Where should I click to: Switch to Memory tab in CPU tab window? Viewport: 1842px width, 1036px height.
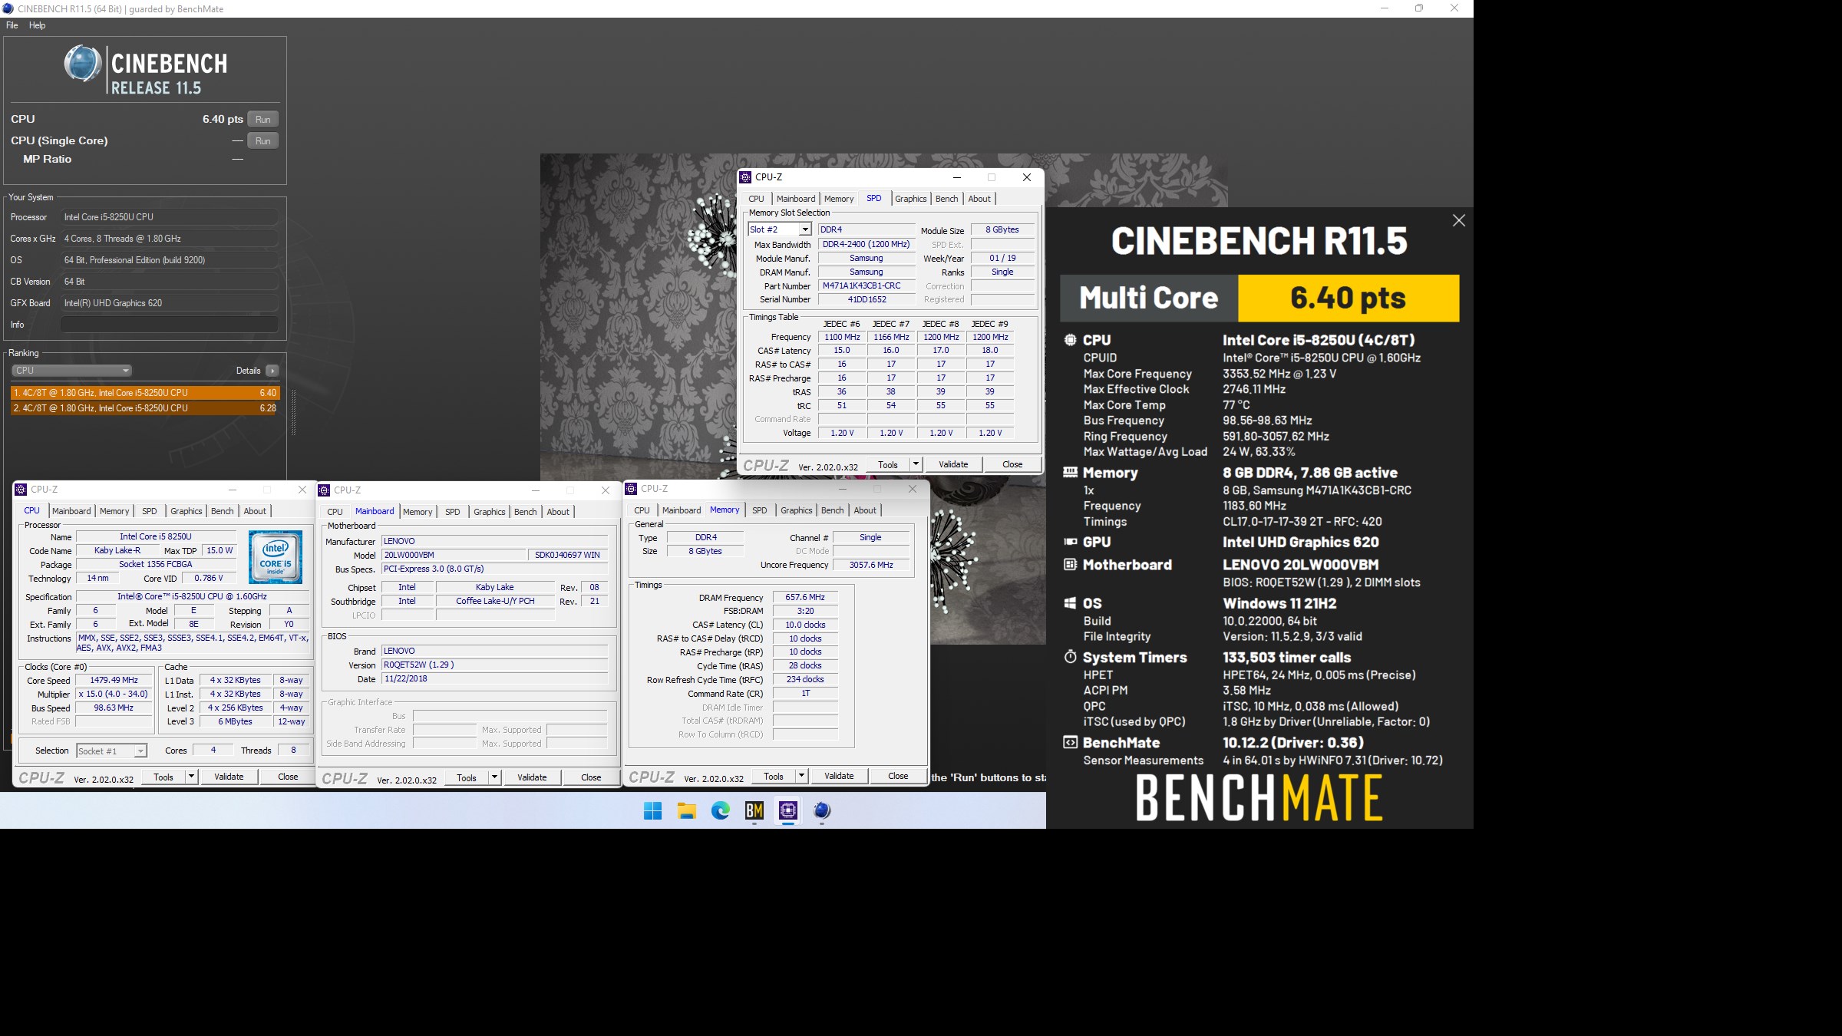(114, 511)
